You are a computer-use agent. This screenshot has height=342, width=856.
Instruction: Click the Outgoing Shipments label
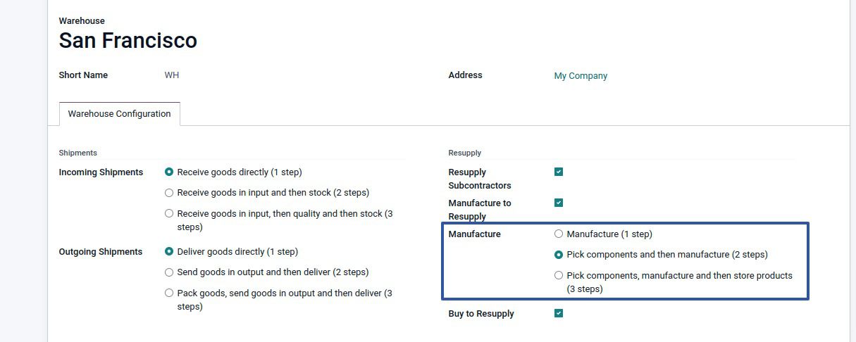[101, 252]
